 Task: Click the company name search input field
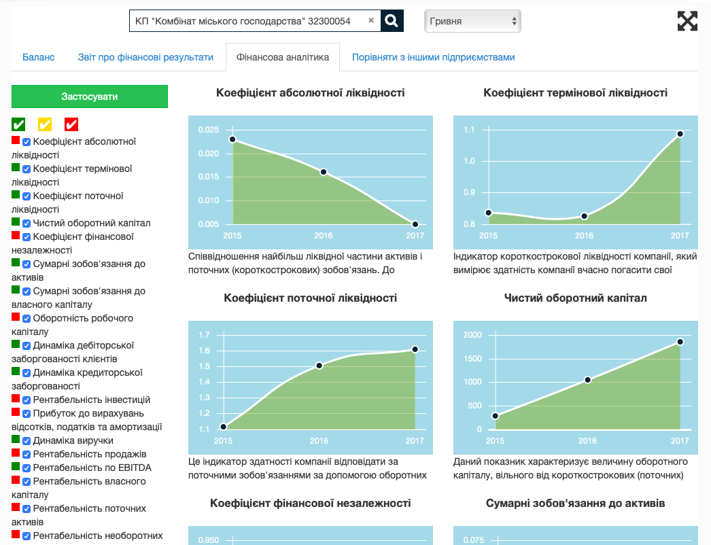point(248,21)
